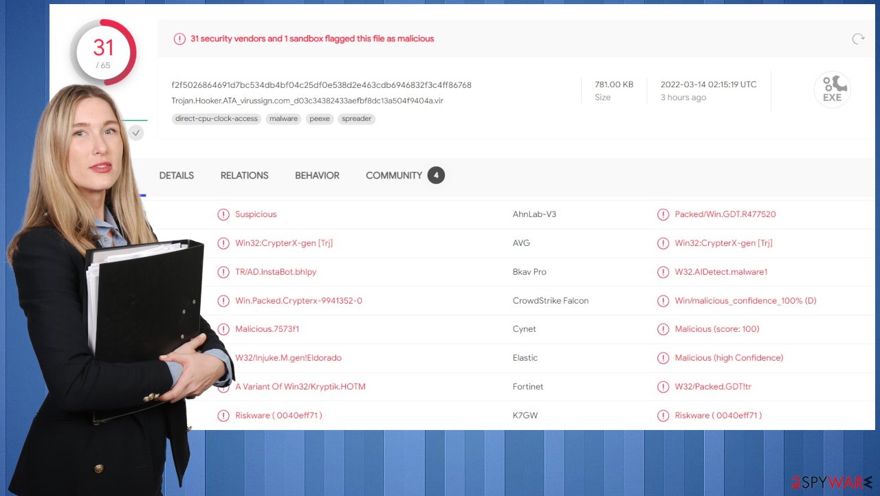Click the alert icon beside Win/malicious_confidence_100% (D)
The width and height of the screenshot is (880, 496).
(x=663, y=301)
